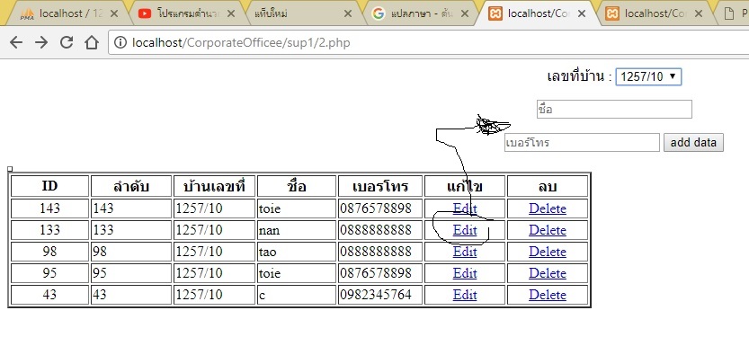
Task: Switch to the phpMyAdmin localhost tab
Action: click(x=62, y=13)
